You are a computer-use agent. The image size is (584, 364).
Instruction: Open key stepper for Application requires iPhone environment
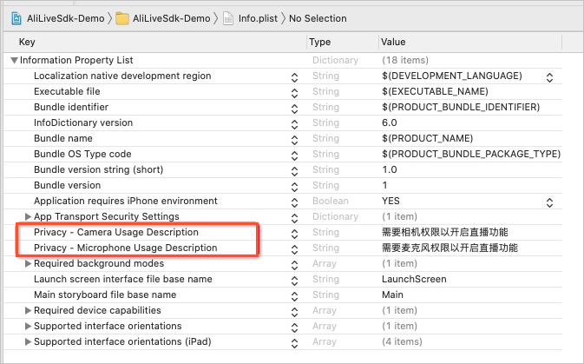[x=295, y=202]
